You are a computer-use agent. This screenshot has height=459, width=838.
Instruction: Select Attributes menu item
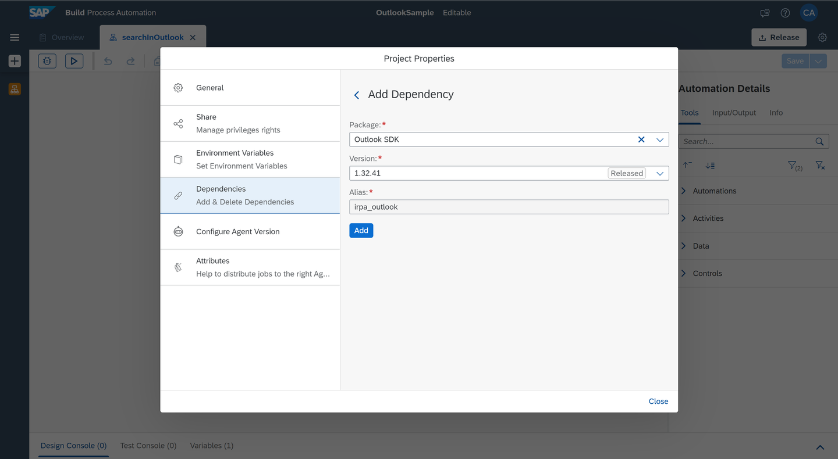point(250,268)
